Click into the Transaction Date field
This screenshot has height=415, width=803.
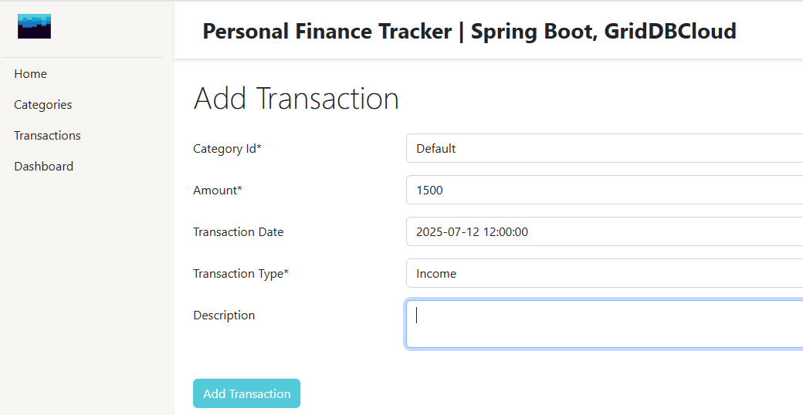click(604, 232)
